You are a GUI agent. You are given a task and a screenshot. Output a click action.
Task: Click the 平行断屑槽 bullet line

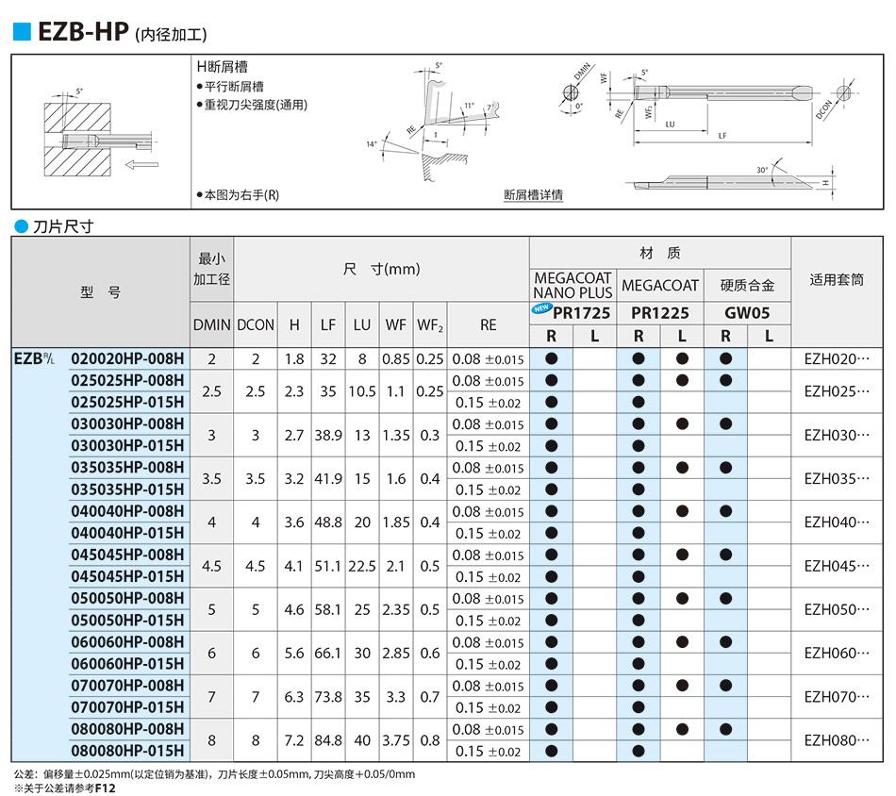[230, 86]
